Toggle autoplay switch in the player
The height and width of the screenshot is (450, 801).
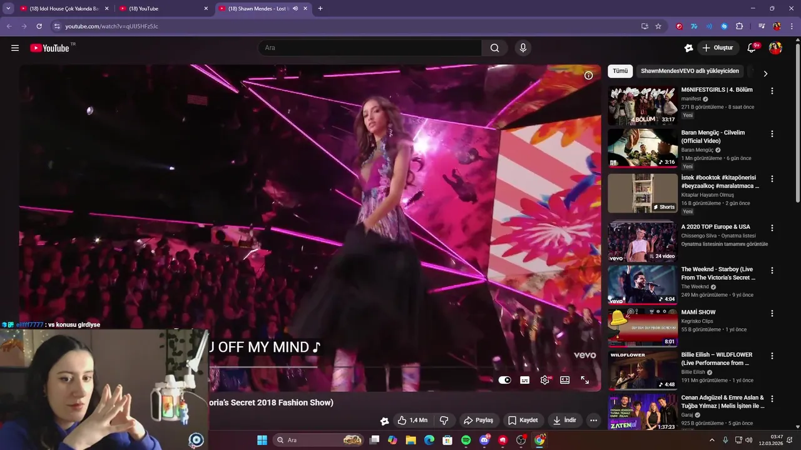point(505,380)
